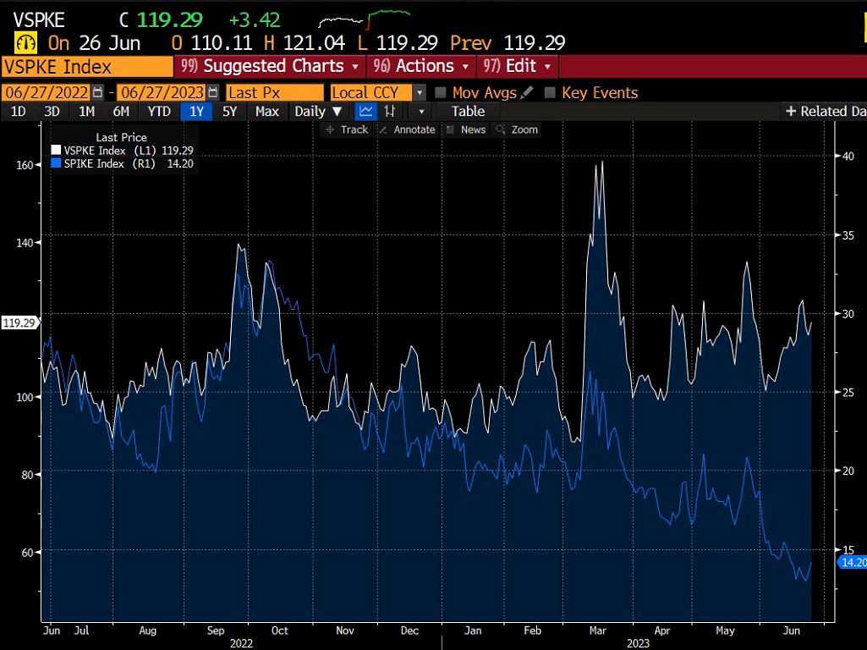
Task: Open the News overlay tool
Action: tap(466, 129)
